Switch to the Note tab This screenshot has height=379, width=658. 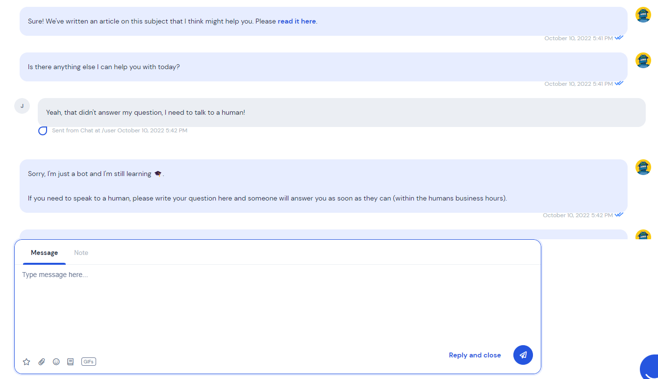[81, 253]
